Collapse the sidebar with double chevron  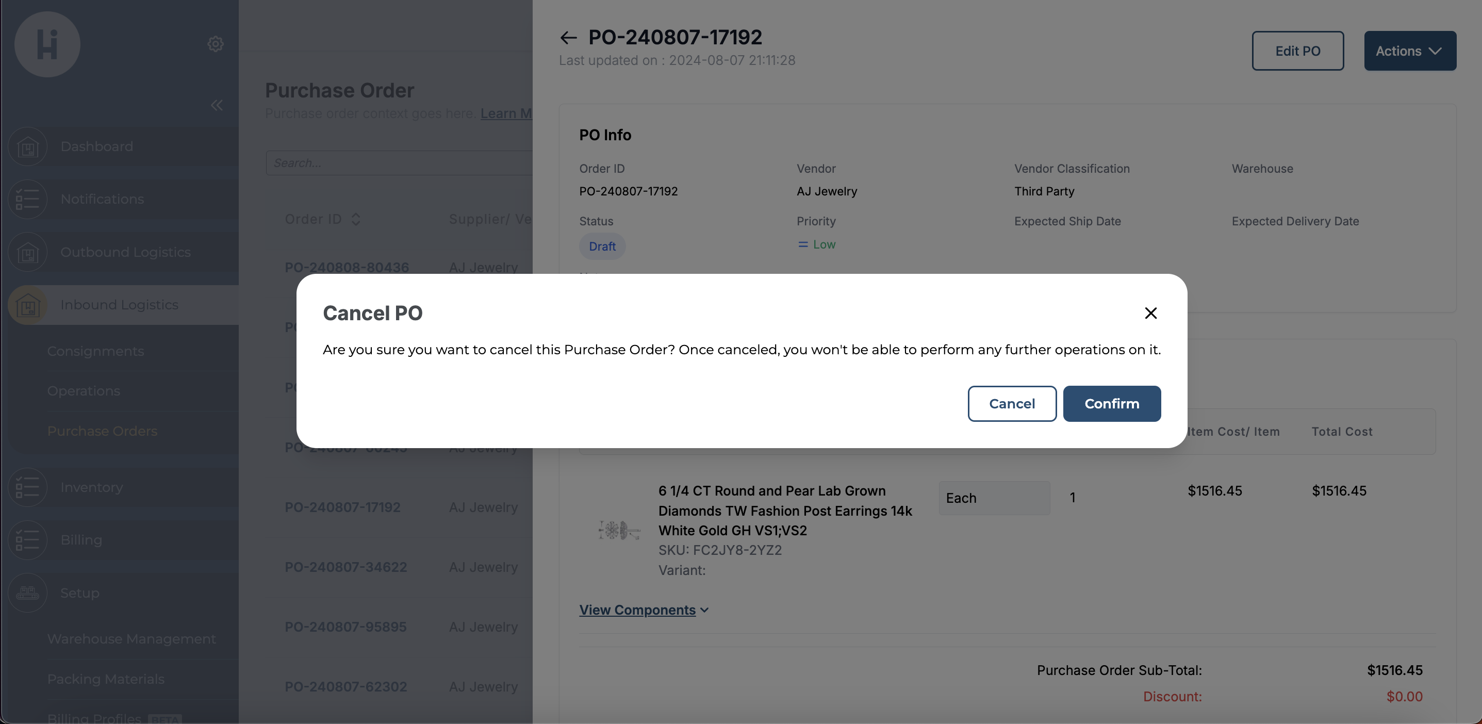[x=216, y=105]
